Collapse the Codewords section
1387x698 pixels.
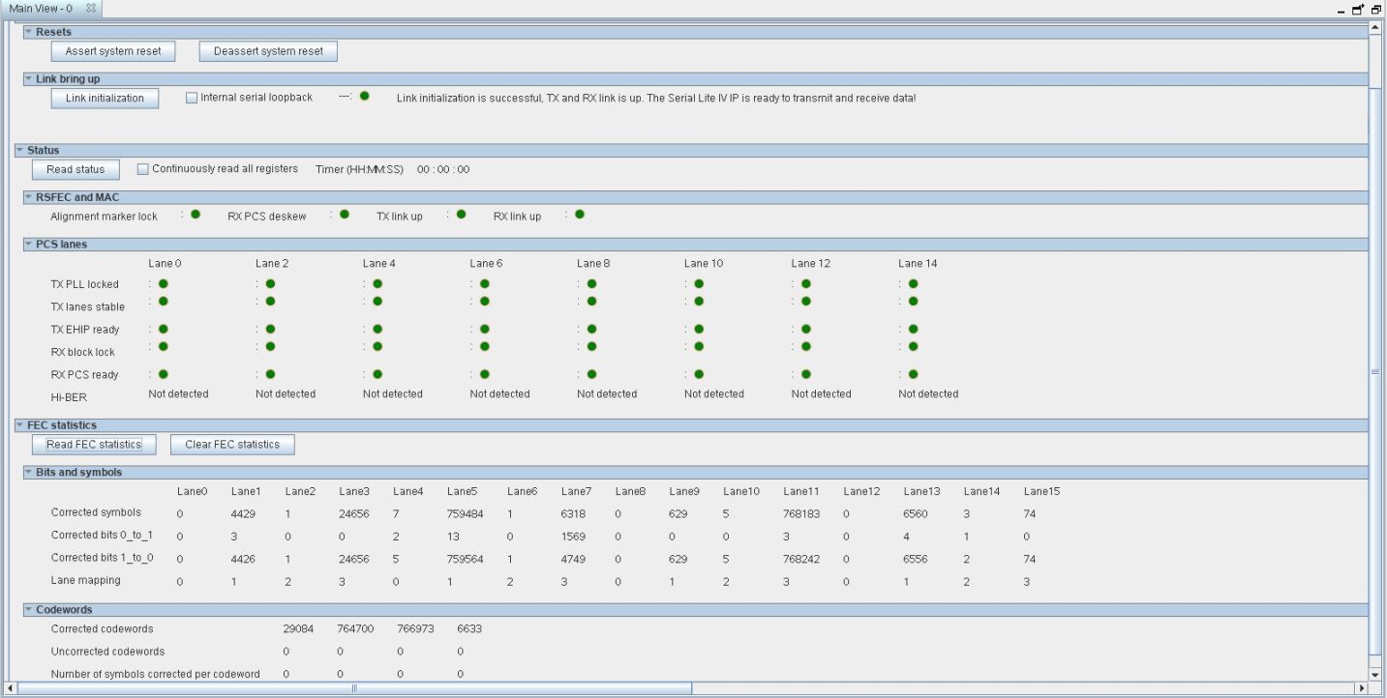[28, 610]
